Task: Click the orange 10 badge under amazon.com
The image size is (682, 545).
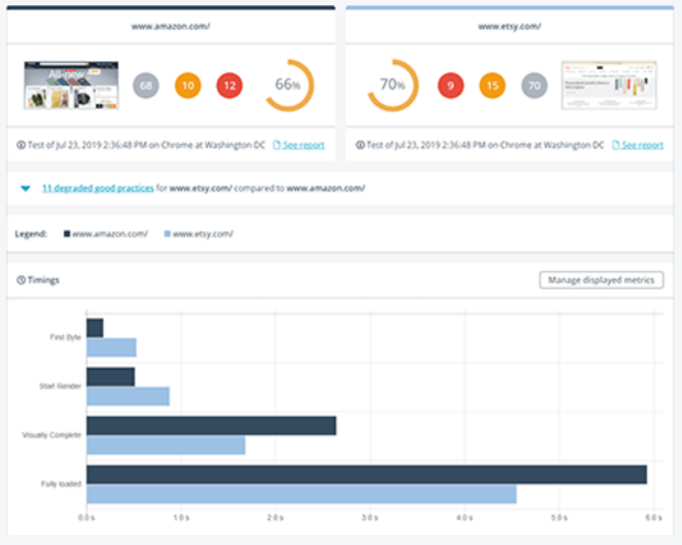Action: click(188, 85)
